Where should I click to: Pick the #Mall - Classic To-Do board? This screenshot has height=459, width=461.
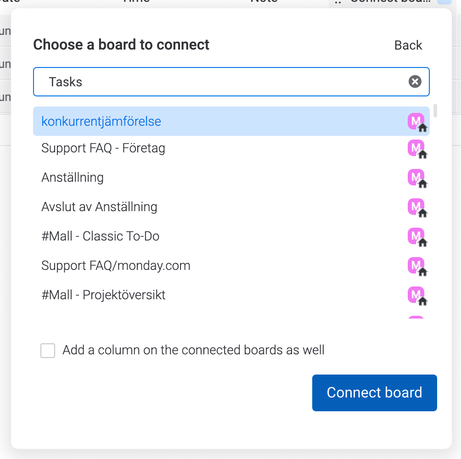click(231, 236)
